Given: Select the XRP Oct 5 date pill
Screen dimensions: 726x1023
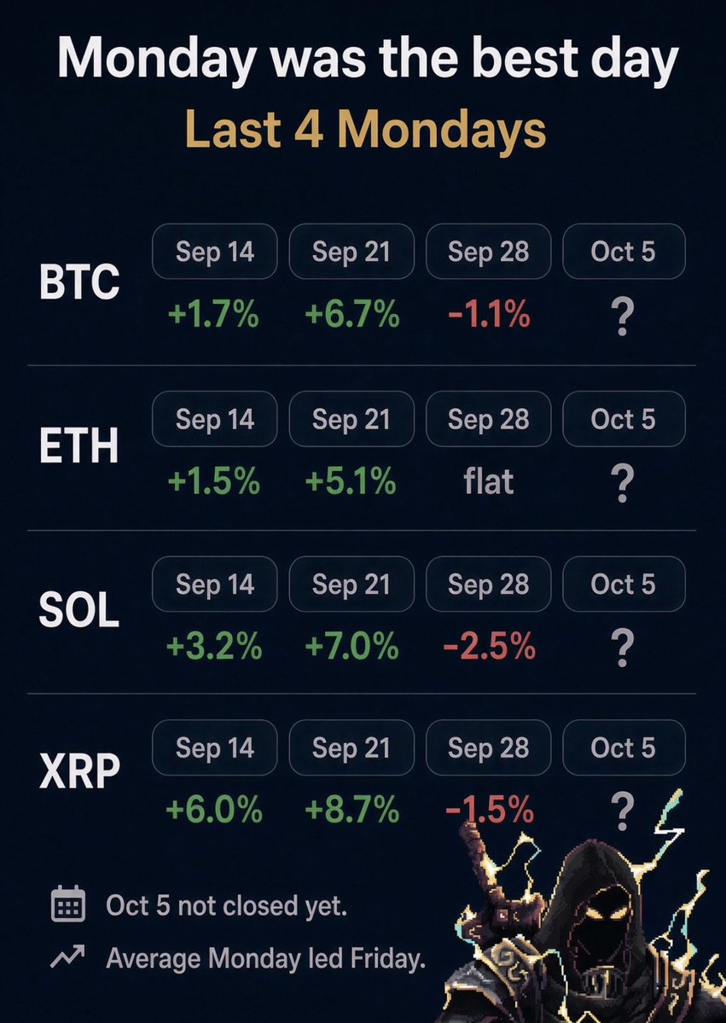Looking at the screenshot, I should click(624, 747).
